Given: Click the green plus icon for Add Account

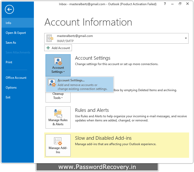Looking at the screenshot, I should click(x=48, y=48).
